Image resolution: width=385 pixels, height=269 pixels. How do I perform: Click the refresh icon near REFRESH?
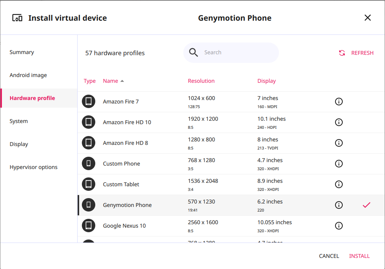[x=342, y=53]
